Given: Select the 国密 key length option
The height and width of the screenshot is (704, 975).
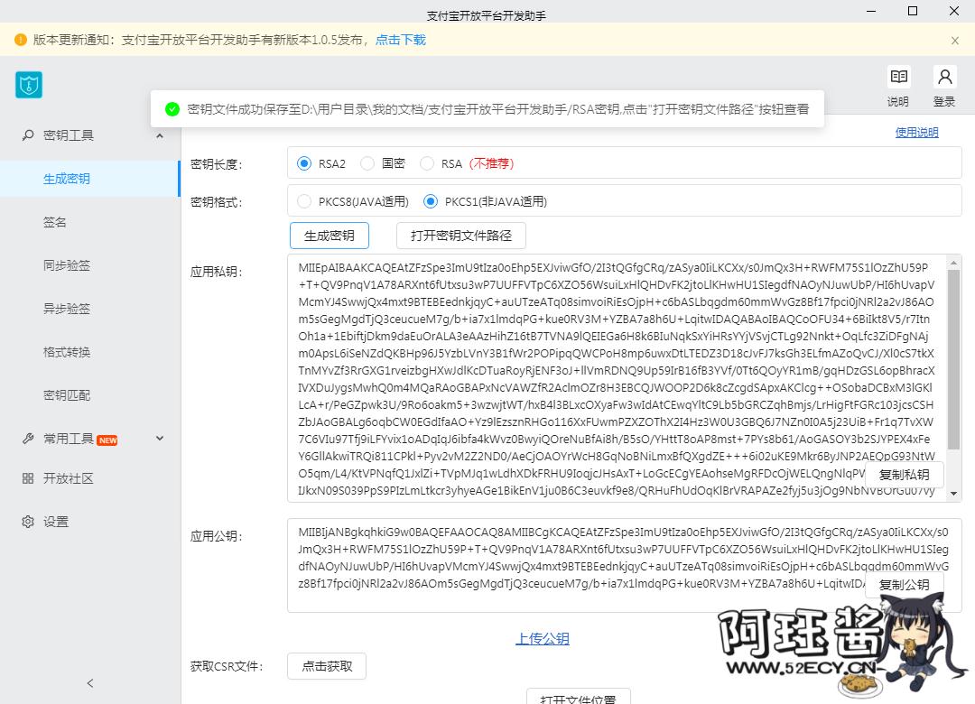Looking at the screenshot, I should pos(367,163).
